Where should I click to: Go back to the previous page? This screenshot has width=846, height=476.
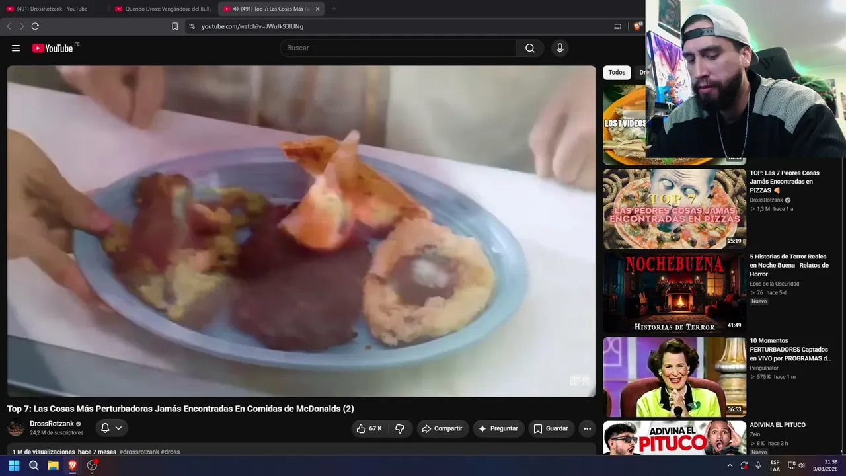click(9, 26)
